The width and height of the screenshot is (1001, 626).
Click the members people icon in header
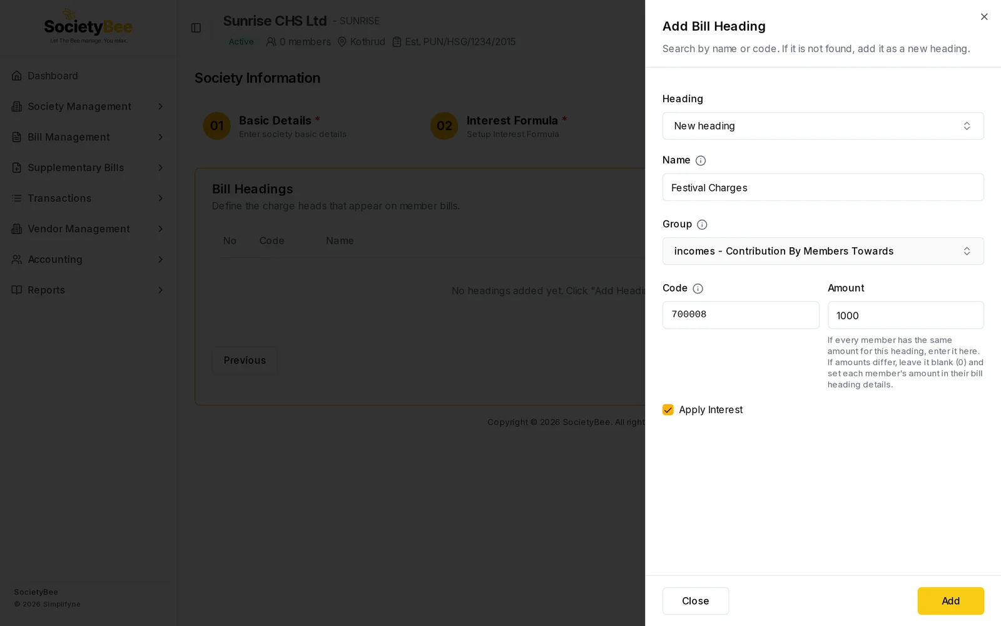271,42
